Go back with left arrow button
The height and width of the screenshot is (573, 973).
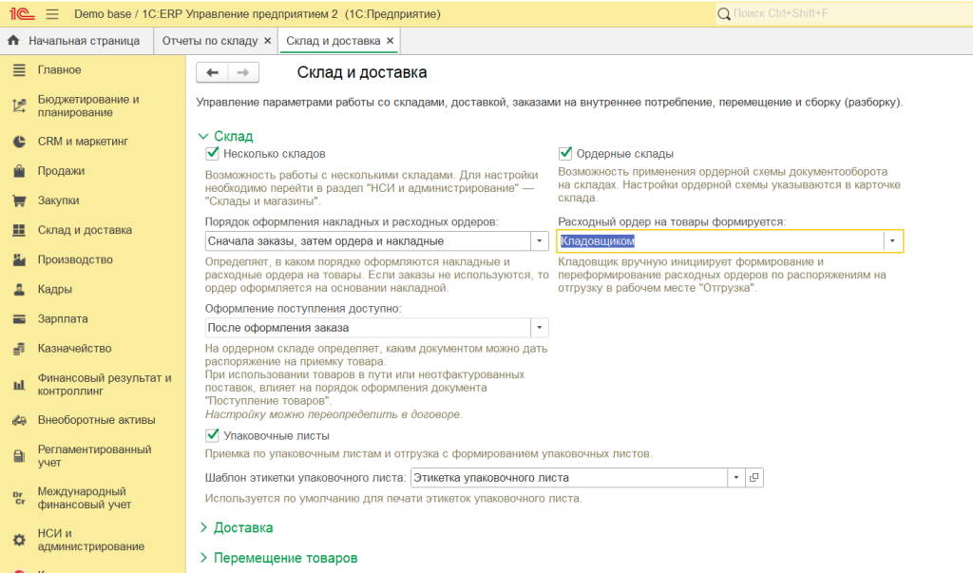point(212,72)
